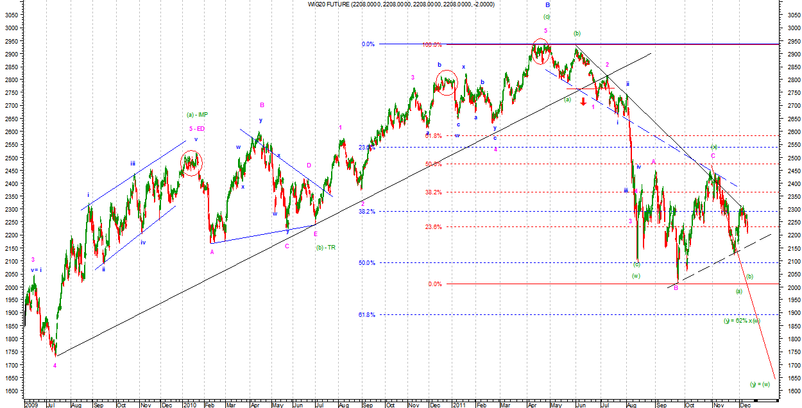Screen dimensions: 802x408
Task: Click the red down arrow marker
Action: pyautogui.click(x=583, y=101)
